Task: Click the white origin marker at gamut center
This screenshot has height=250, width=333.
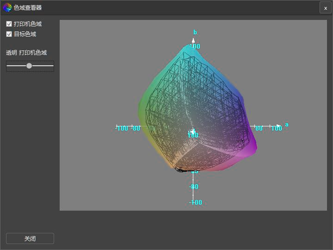Action: [193, 131]
